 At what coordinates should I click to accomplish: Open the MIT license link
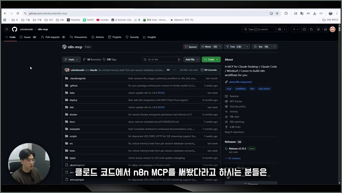pos(236,101)
